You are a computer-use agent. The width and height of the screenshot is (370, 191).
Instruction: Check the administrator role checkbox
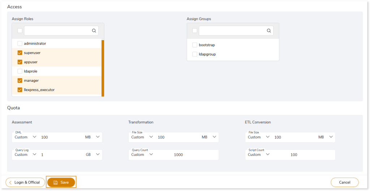click(x=20, y=43)
